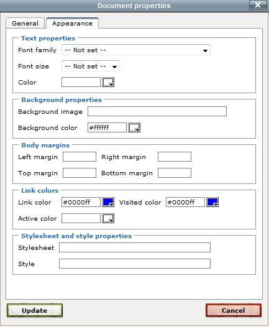
Task: Focus the Top margin field
Action: [80, 173]
